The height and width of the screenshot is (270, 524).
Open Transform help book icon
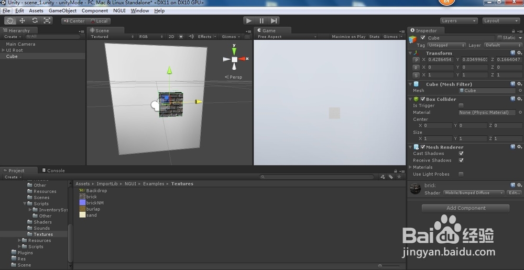[512, 53]
